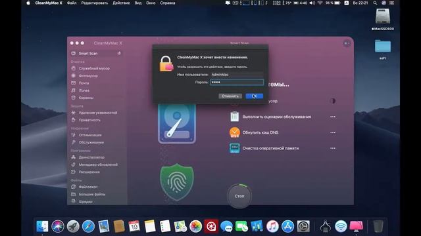
Task: Click the Wi-Fi status icon in menu bar
Action: [x=320, y=3]
